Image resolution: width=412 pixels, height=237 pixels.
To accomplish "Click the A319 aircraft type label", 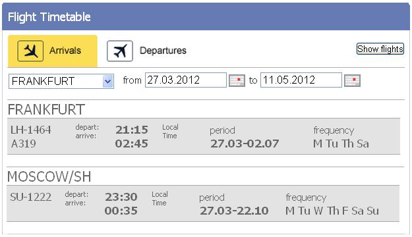I will click(24, 144).
